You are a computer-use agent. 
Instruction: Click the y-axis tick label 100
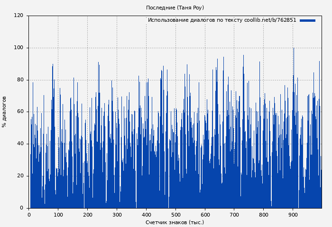pyautogui.click(x=18, y=48)
